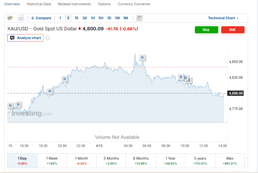Open the Compare instruments menu
The image size is (258, 173).
point(41,18)
